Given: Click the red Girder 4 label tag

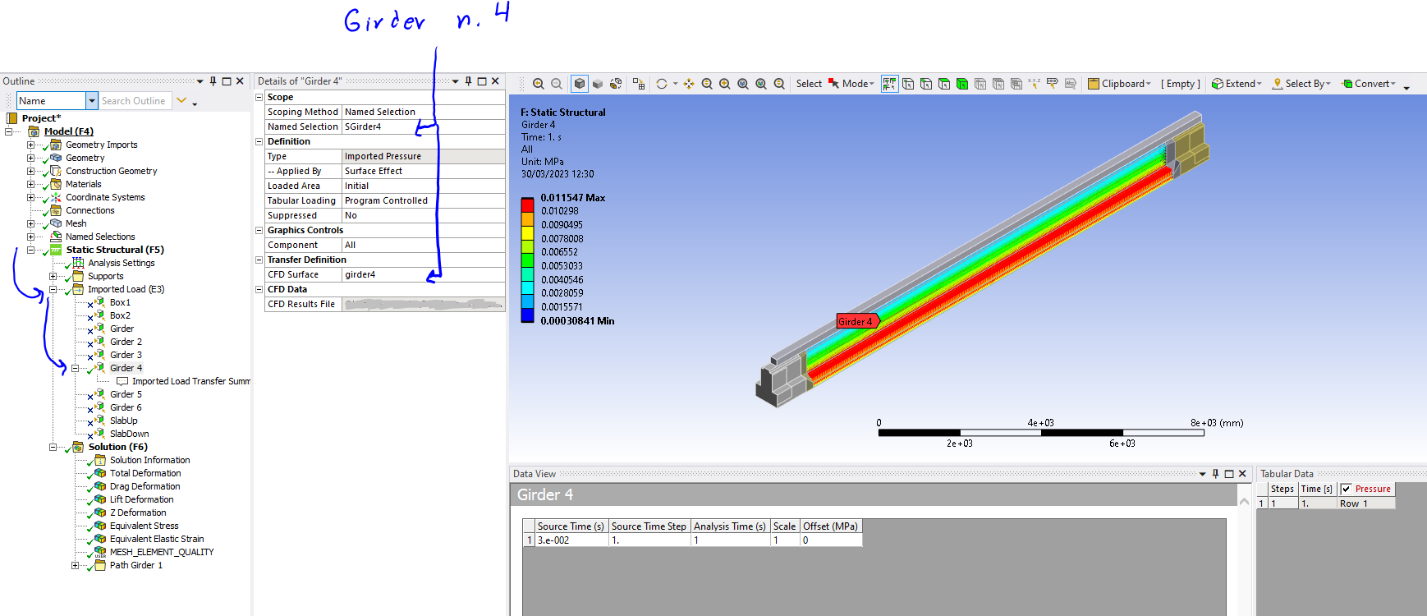Looking at the screenshot, I should click(x=858, y=321).
